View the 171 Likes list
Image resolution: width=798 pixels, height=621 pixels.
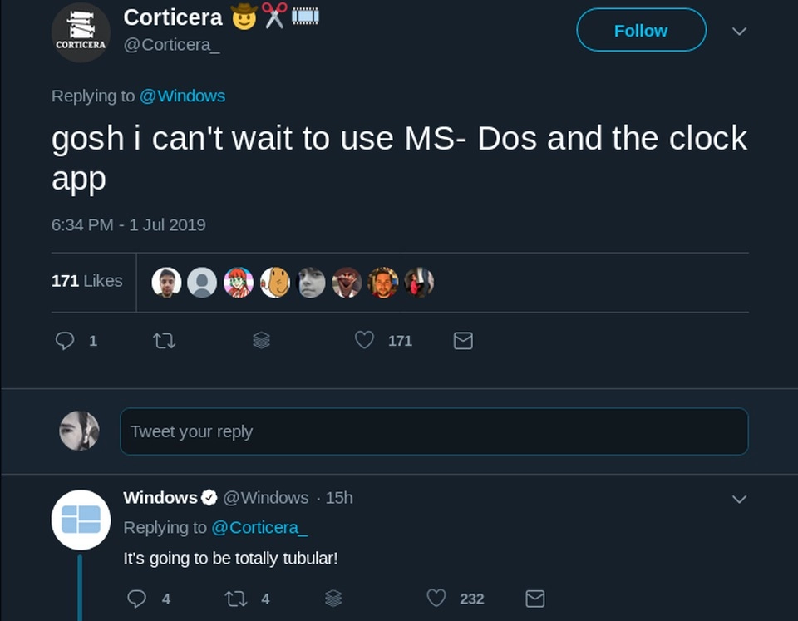[x=88, y=281]
